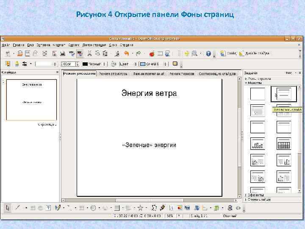The height and width of the screenshot is (229, 305).
Task: Open Navigator with the star icon
Action: tap(187, 53)
